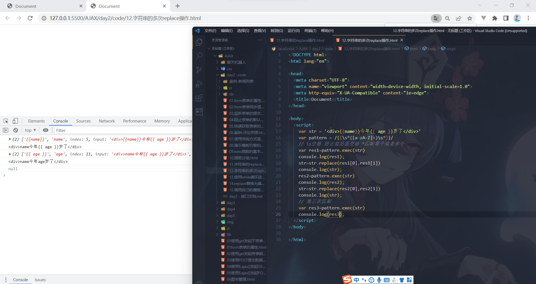This screenshot has width=536, height=284.
Task: Open the tab search chevron
Action: [x=480, y=5]
